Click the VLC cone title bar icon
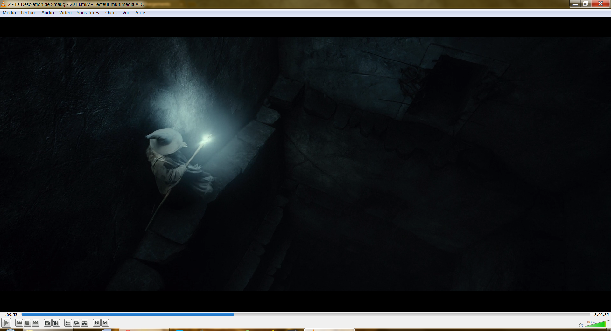 [x=3, y=4]
